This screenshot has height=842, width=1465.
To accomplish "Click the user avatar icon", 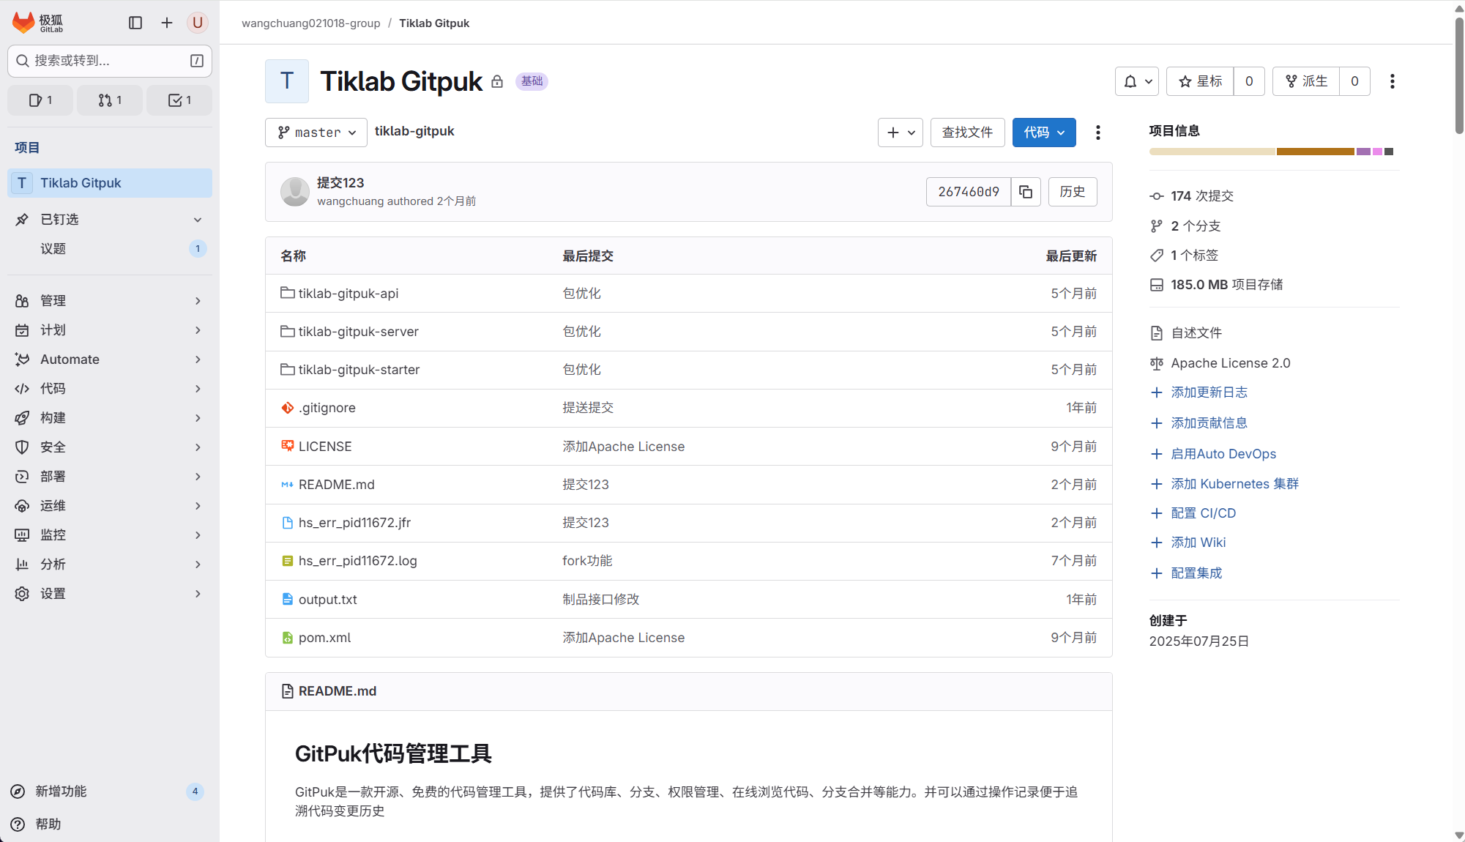I will [x=197, y=23].
